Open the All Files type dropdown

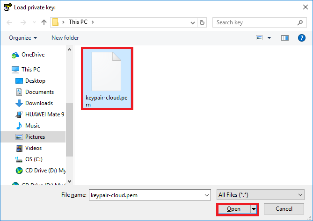point(260,195)
